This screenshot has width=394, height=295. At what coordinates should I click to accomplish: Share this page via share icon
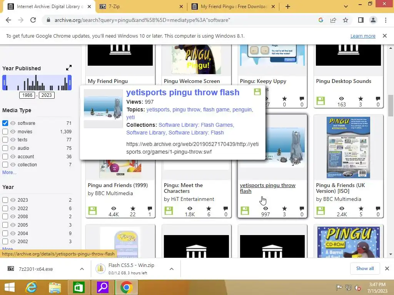click(x=333, y=20)
